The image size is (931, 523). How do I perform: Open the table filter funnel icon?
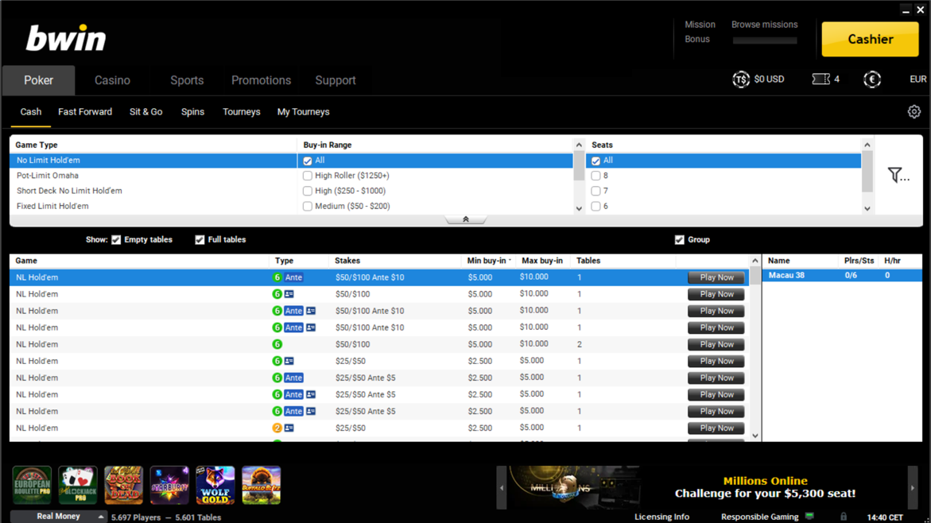click(897, 175)
